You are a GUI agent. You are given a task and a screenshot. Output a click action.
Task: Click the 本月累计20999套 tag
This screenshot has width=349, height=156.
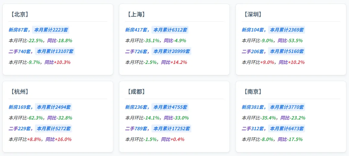click(171, 51)
